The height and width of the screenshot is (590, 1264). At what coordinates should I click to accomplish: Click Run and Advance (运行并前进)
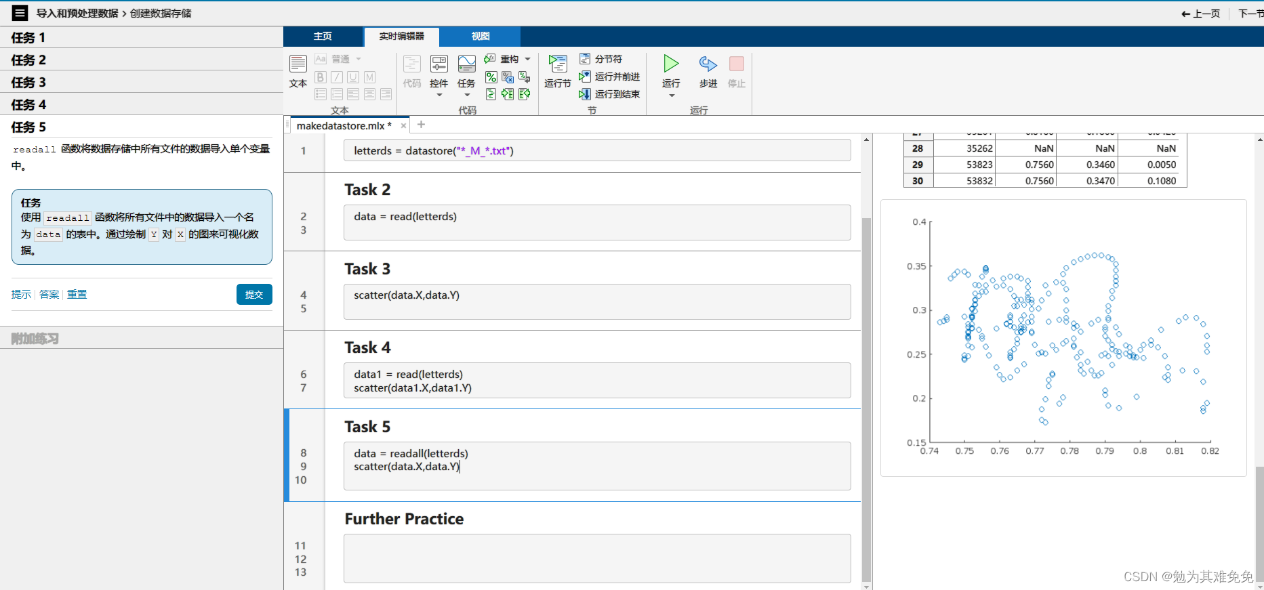click(609, 77)
